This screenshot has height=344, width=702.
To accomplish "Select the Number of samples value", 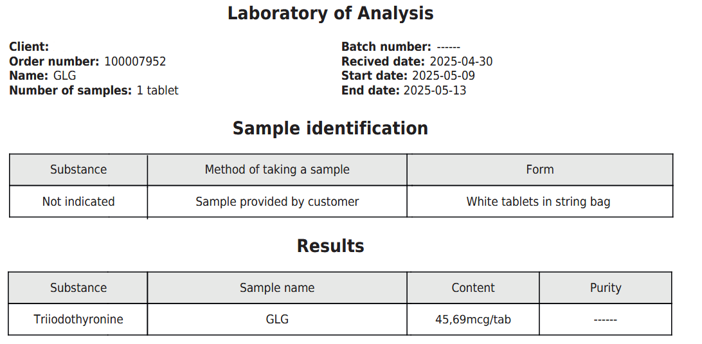I will tap(157, 91).
